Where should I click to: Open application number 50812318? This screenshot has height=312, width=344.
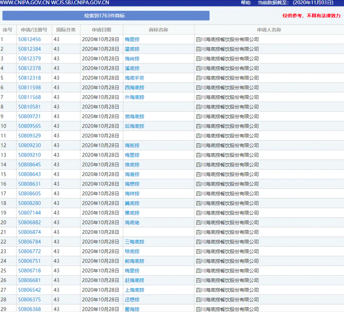tap(30, 78)
